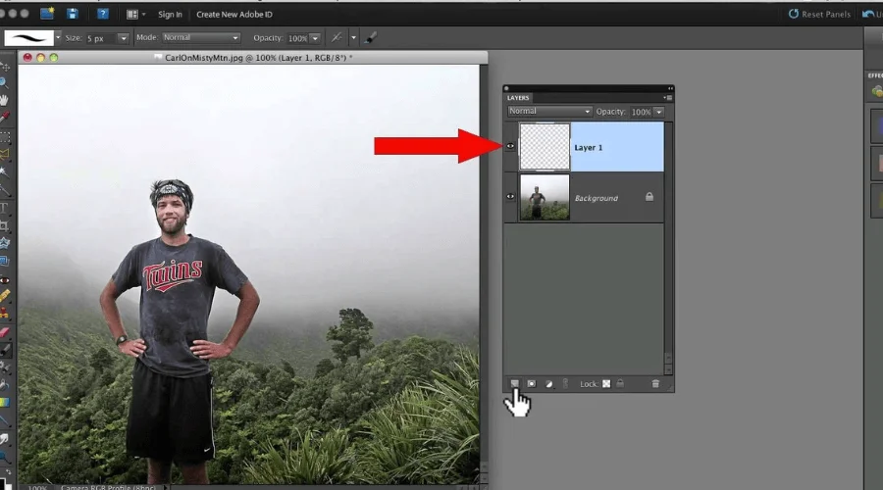The image size is (883, 490).
Task: Open the Layers panel Opacity dropdown arrow
Action: (x=659, y=112)
